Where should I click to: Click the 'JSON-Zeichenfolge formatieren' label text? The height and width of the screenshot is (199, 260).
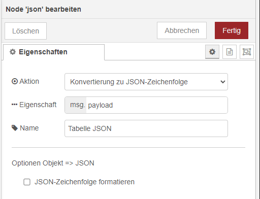click(x=84, y=182)
